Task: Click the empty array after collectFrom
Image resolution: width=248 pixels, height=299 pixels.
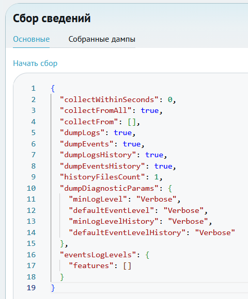Action: [132, 122]
